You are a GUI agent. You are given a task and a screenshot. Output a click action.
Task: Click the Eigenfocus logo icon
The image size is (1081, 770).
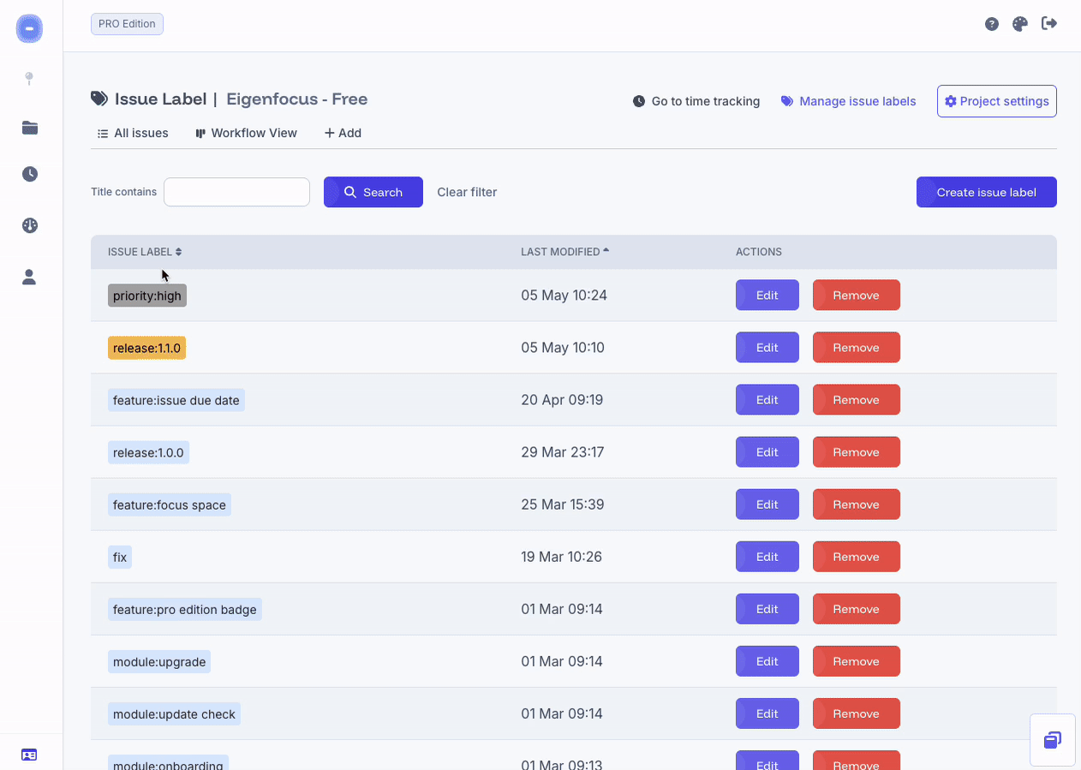click(29, 28)
